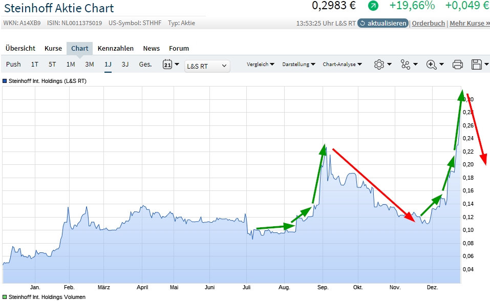This screenshot has width=490, height=301.
Task: Click the Mai month axis label
Action: point(174,287)
